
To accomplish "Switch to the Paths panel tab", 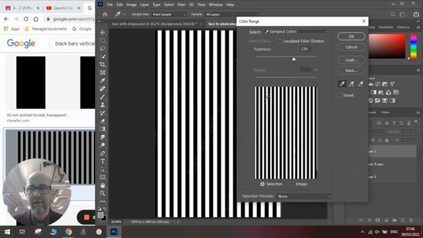I will click(385, 112).
